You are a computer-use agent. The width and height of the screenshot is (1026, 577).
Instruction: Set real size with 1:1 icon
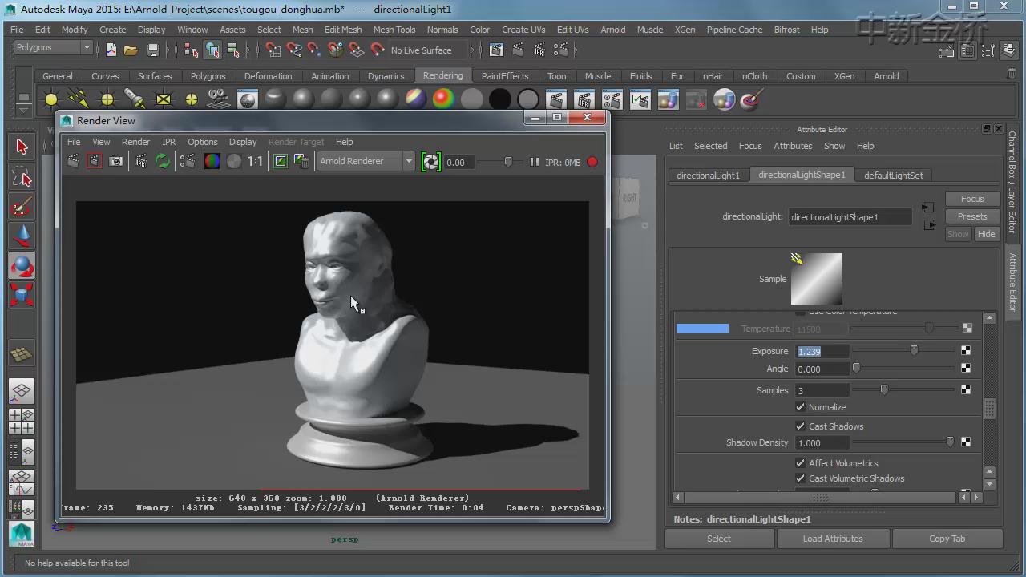(x=255, y=161)
